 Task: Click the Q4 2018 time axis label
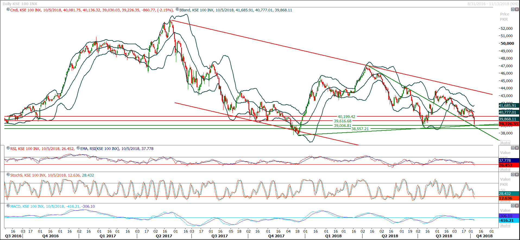tap(484, 236)
